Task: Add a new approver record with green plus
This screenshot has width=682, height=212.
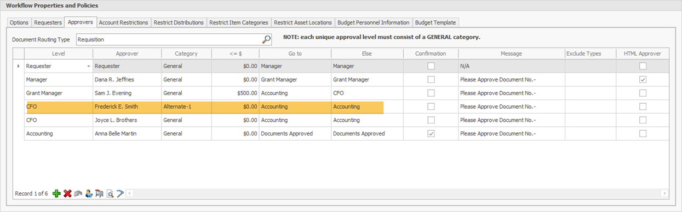Action: click(x=57, y=193)
